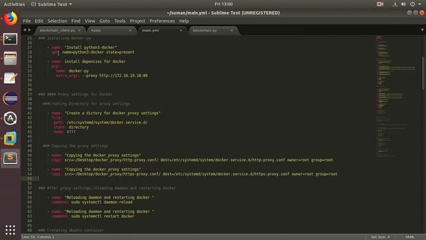Click the 'state: directory' line
Screen dimensions: 426x240
point(71,127)
